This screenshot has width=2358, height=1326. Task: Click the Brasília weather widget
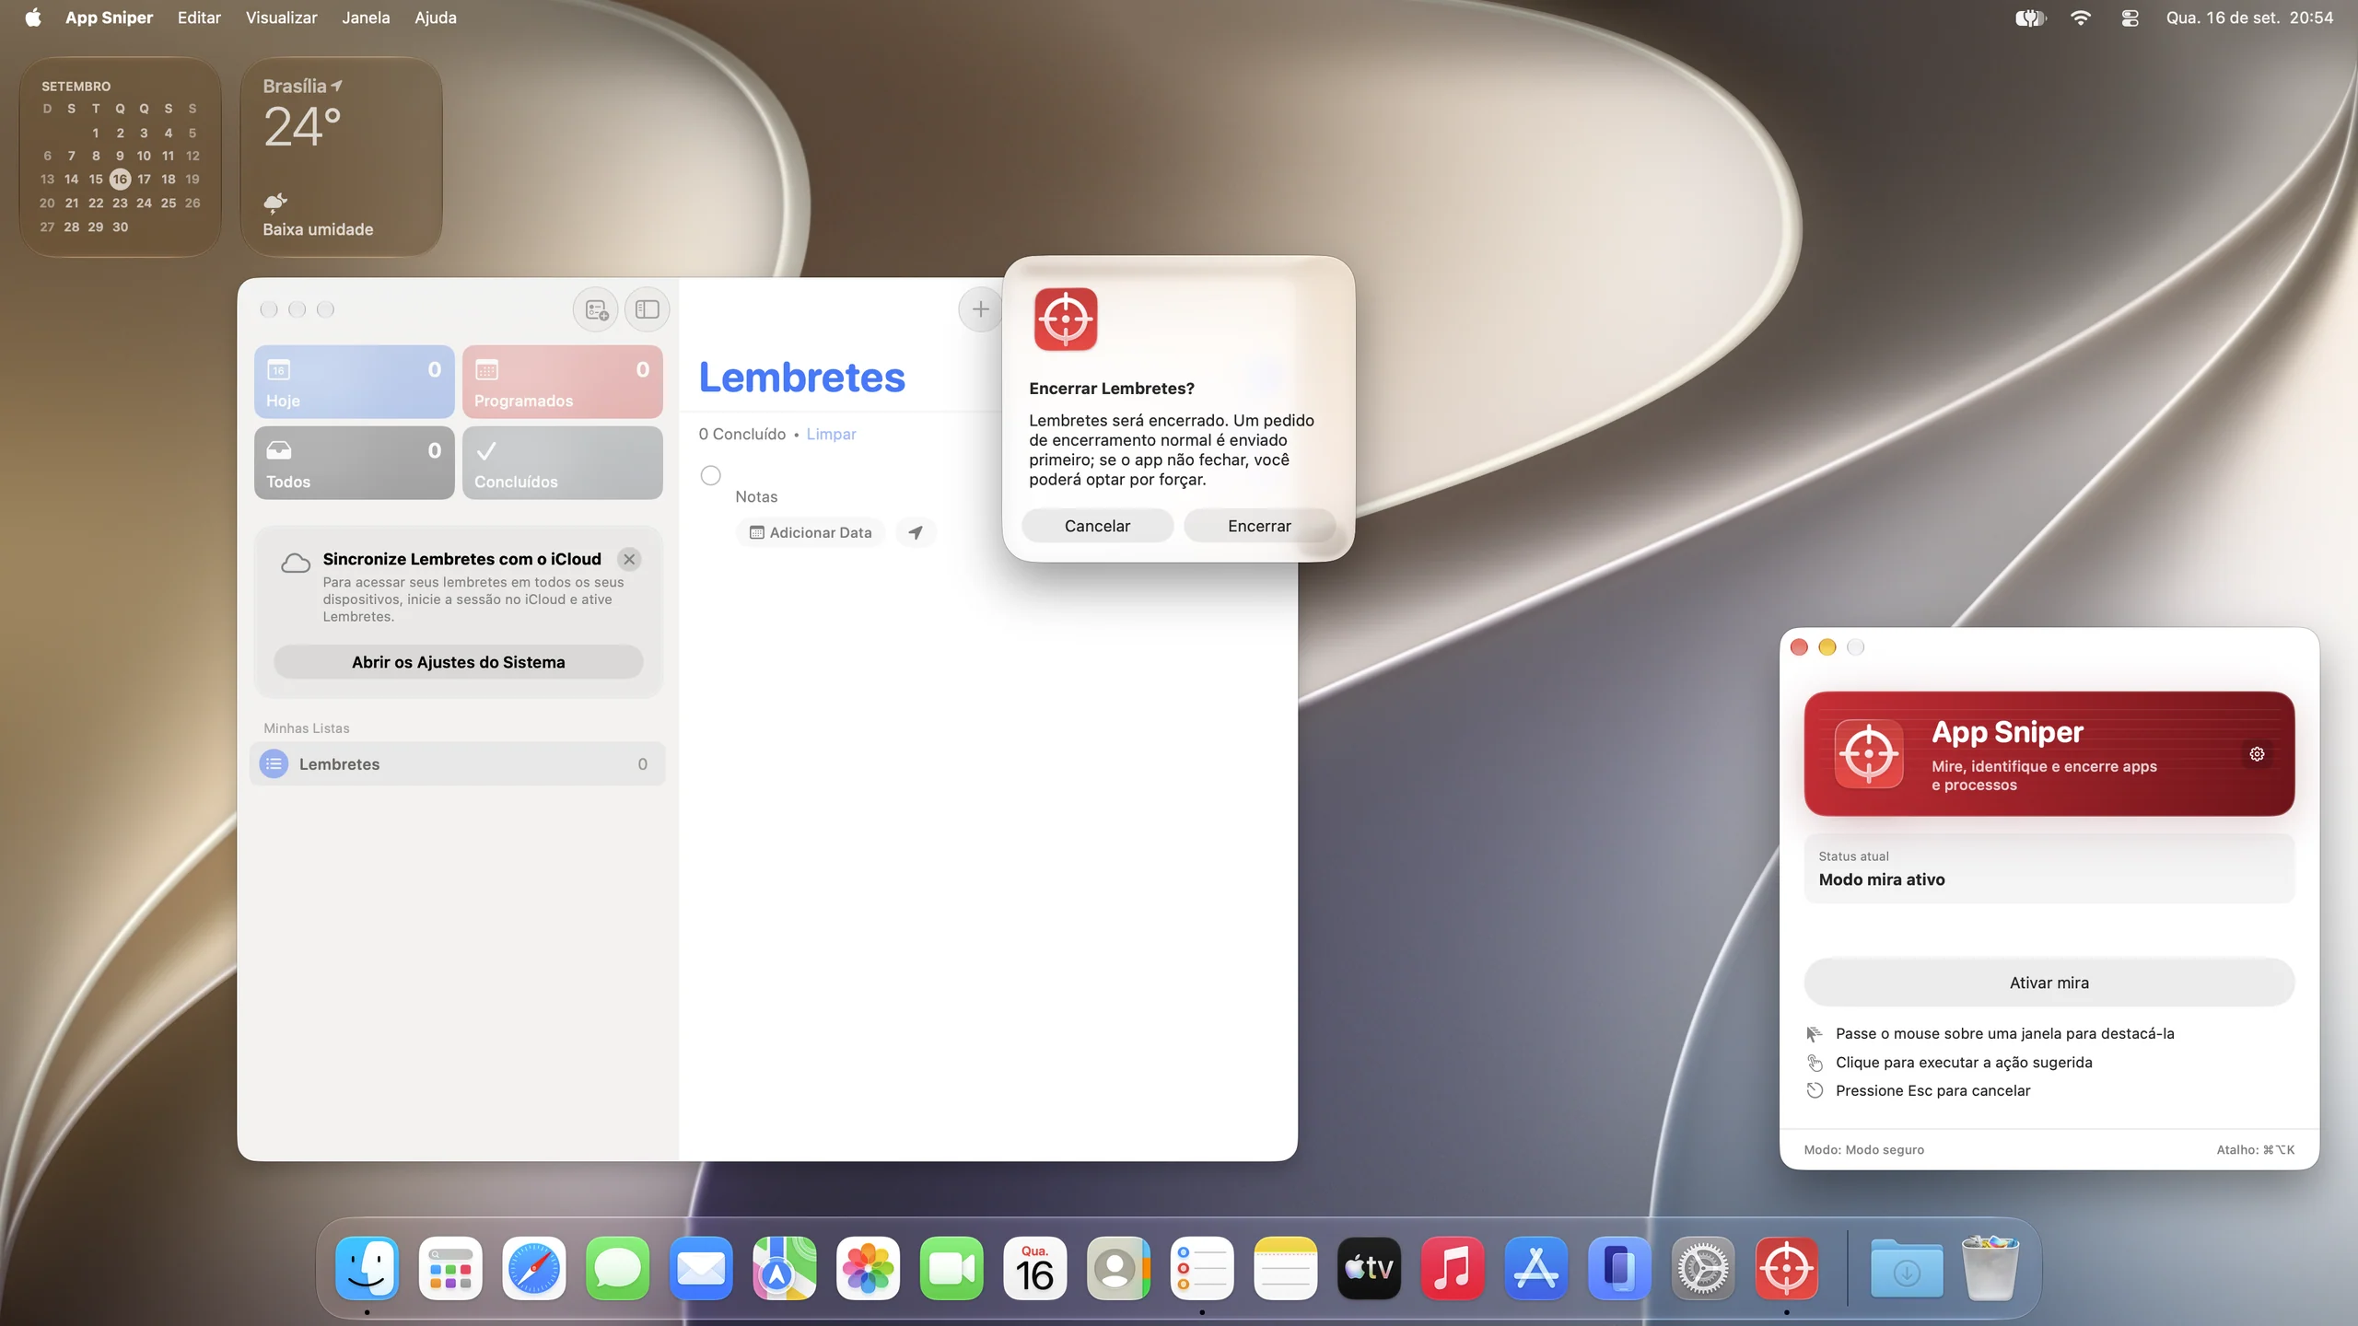[341, 157]
